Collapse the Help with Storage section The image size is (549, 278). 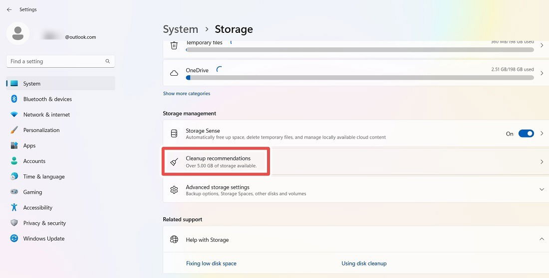(x=542, y=239)
